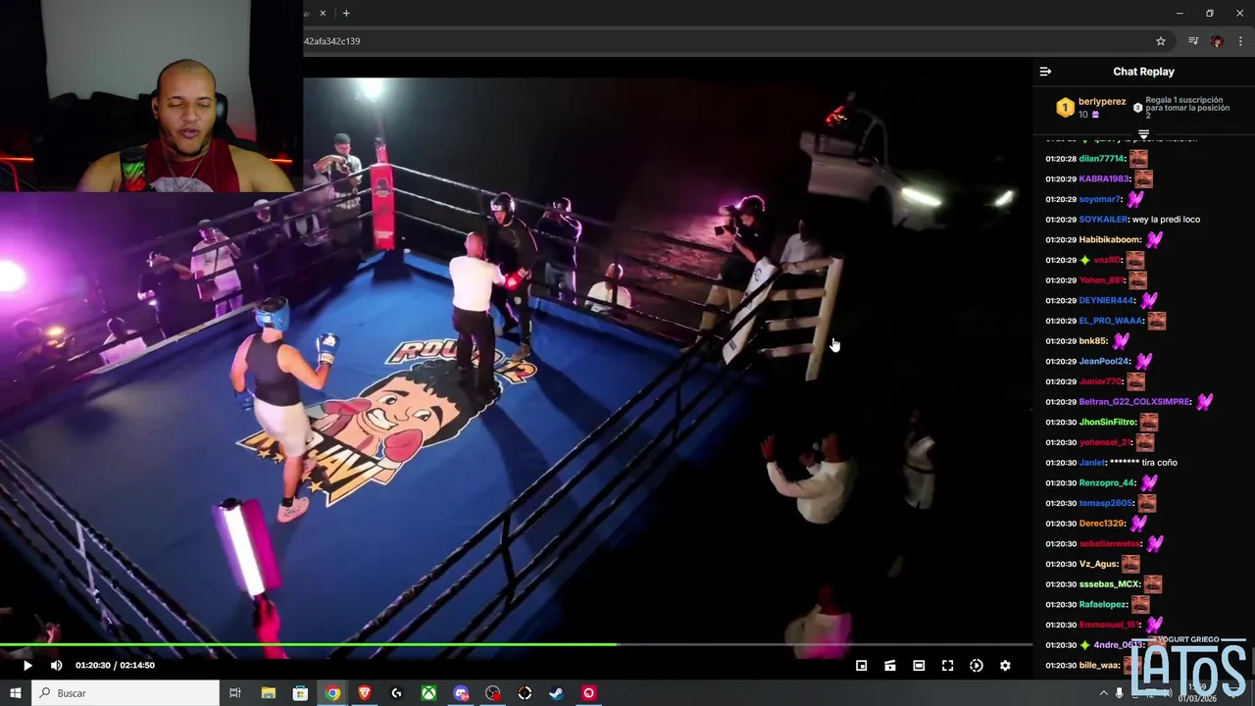Bookmark this page with the star
The width and height of the screenshot is (1255, 706).
(x=1161, y=41)
